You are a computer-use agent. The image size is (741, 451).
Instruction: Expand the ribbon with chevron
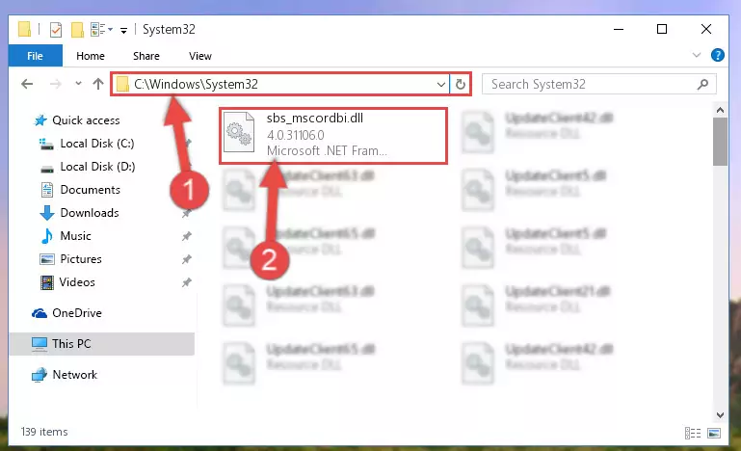[x=696, y=55]
